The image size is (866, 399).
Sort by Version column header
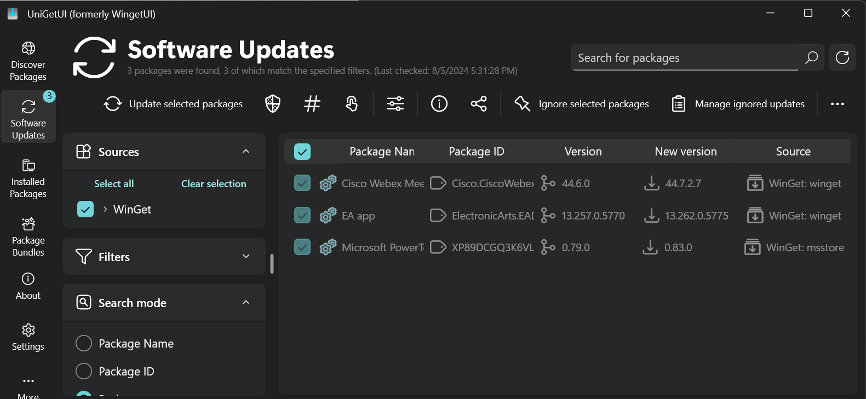tap(583, 152)
